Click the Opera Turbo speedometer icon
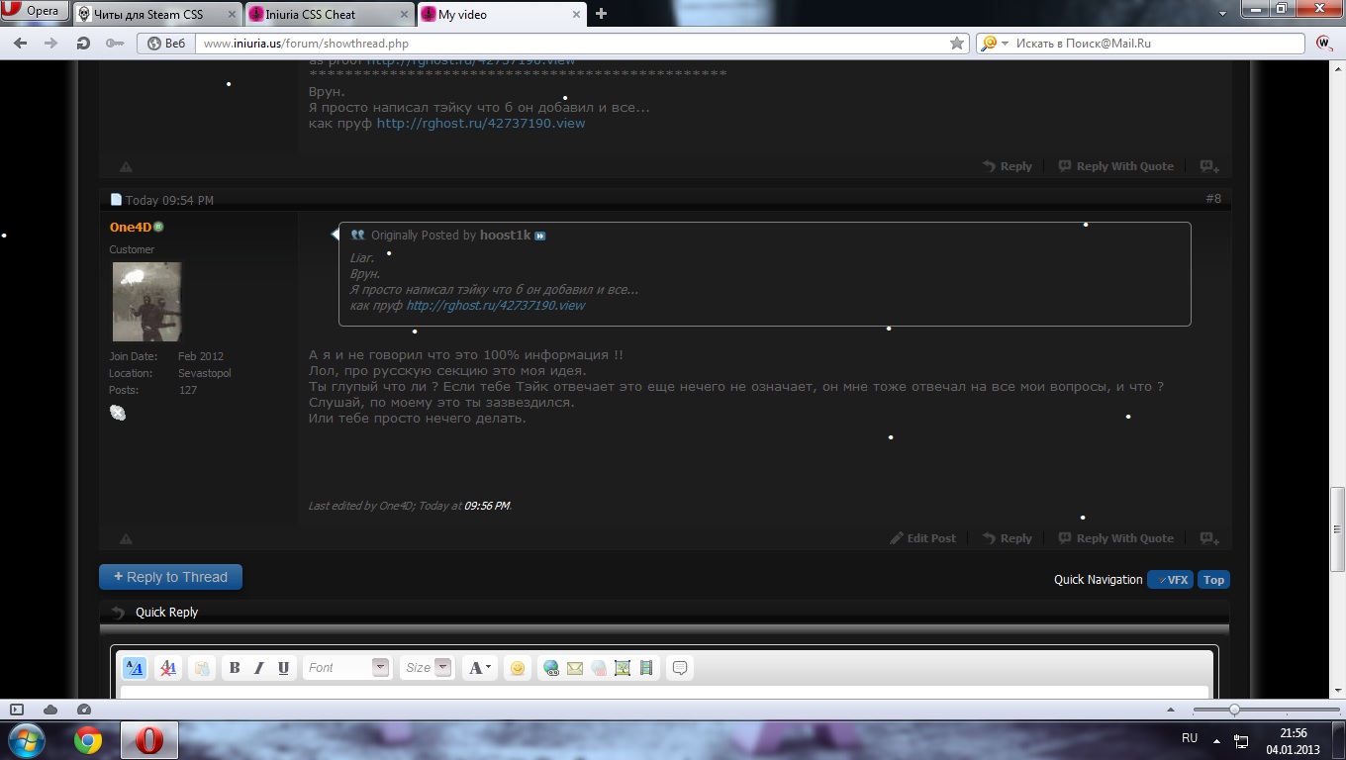 click(x=84, y=710)
